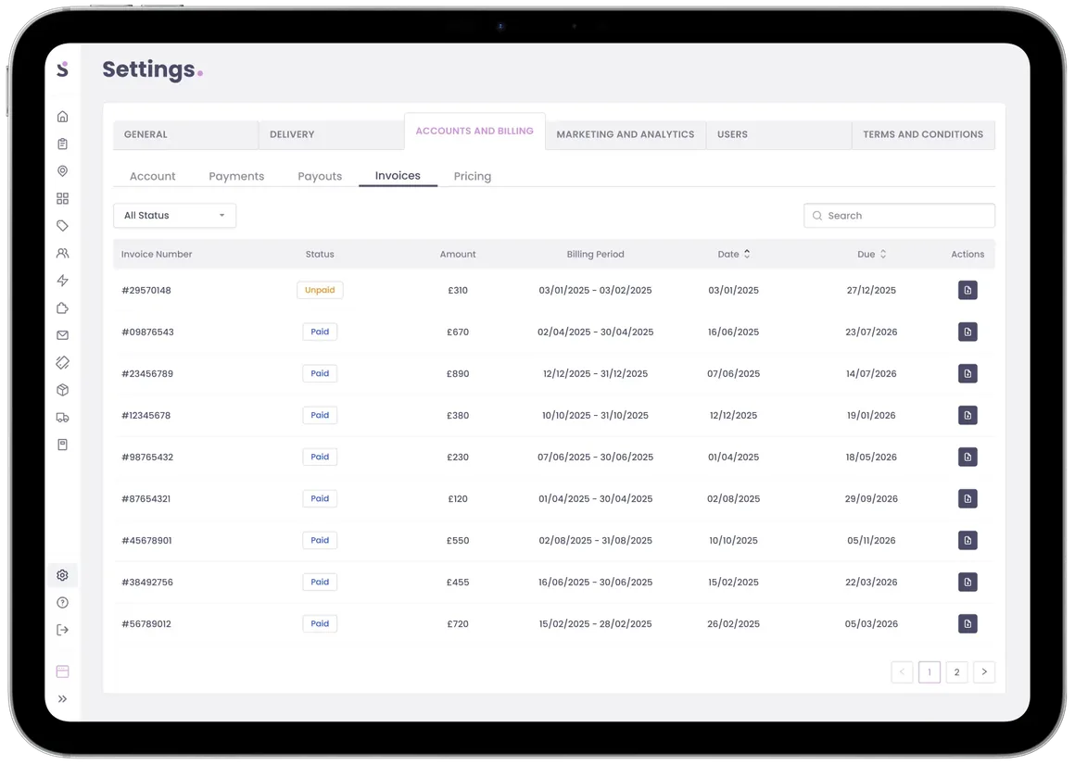Sort invoices by Date column arrows
1075x765 pixels.
(x=747, y=254)
